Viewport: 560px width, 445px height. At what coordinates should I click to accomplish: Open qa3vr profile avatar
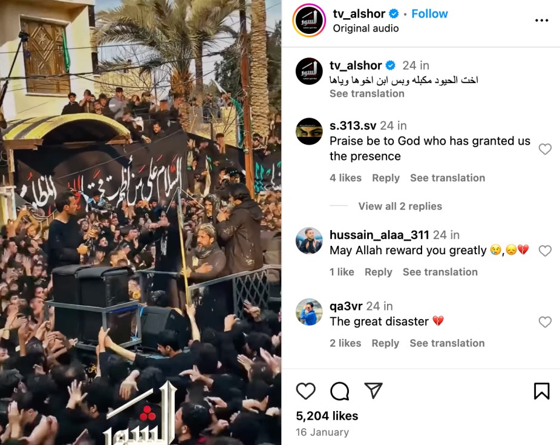coord(309,312)
